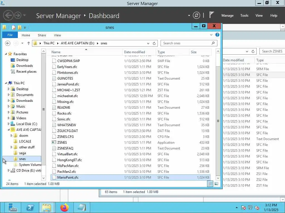The image size is (285, 213).
Task: Collapse the AYE AYE CAPTAIN drive node
Action: pyautogui.click(x=9, y=130)
